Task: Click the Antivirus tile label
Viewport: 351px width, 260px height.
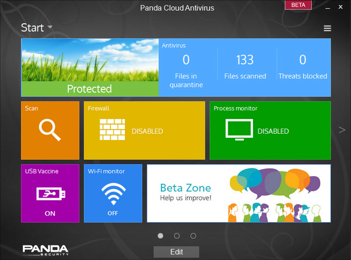Action: [174, 45]
